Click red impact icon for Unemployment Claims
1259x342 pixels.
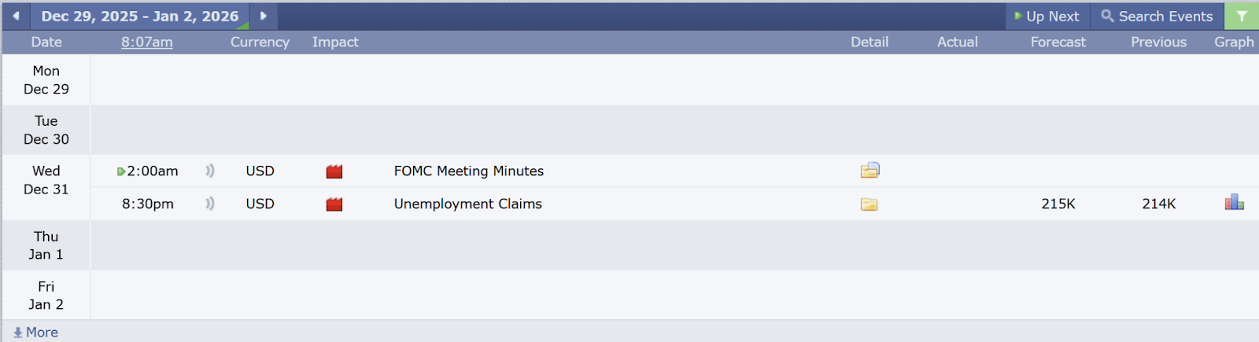(334, 204)
